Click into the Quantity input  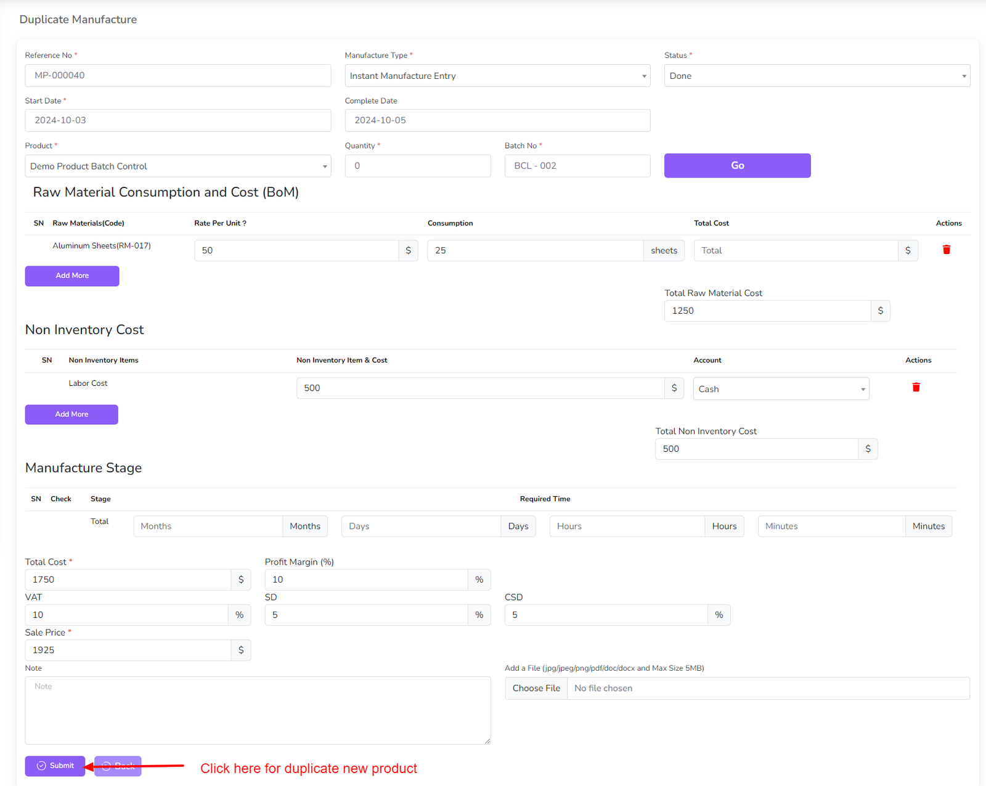(x=417, y=166)
